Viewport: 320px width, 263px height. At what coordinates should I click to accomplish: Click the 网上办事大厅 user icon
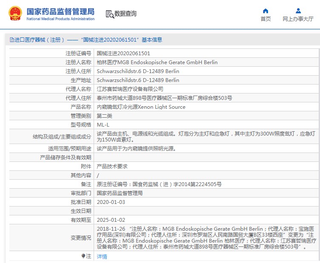coord(298,11)
